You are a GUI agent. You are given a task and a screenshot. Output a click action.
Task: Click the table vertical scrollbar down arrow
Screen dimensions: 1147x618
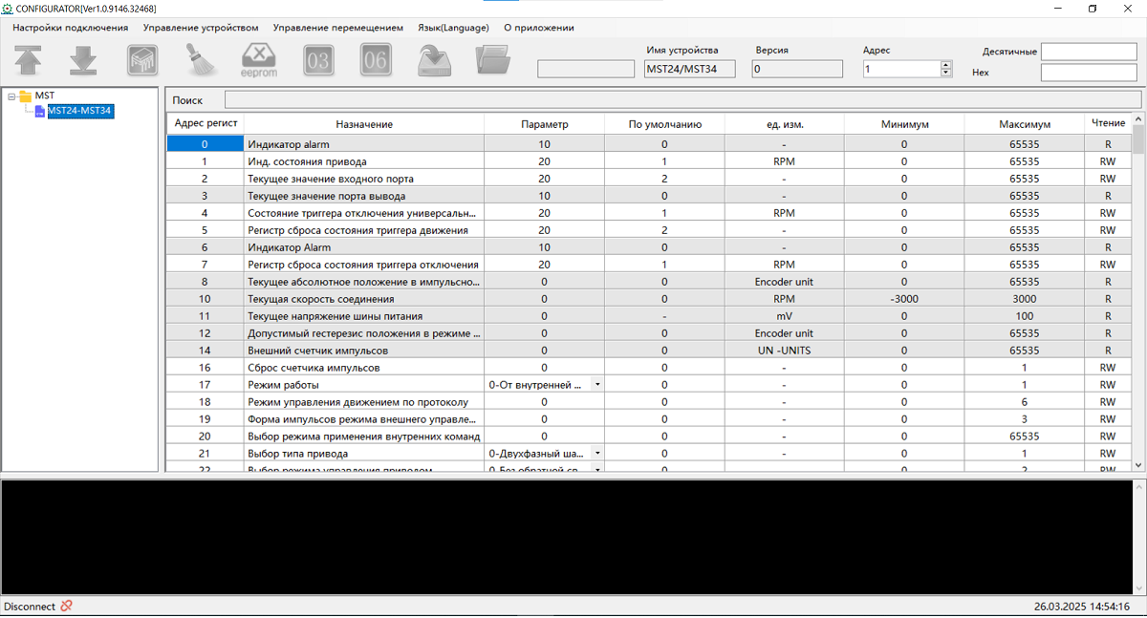point(1138,464)
